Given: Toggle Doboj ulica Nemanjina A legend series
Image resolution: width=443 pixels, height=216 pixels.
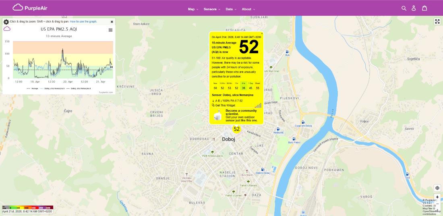Looking at the screenshot, I should pos(53,88).
